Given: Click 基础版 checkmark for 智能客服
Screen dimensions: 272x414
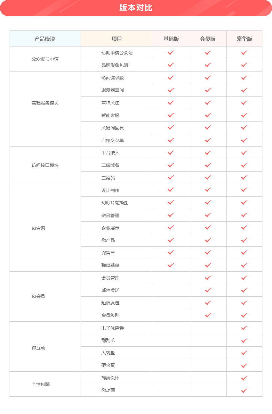Looking at the screenshot, I should pyautogui.click(x=171, y=115).
